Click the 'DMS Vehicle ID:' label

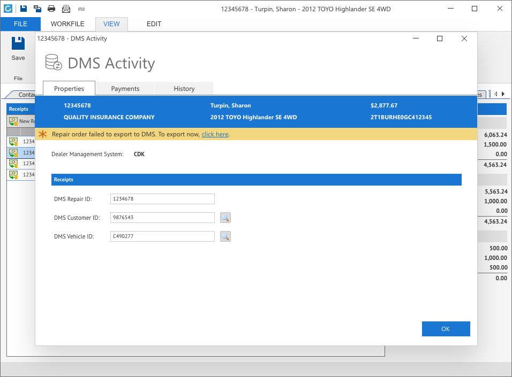[74, 236]
